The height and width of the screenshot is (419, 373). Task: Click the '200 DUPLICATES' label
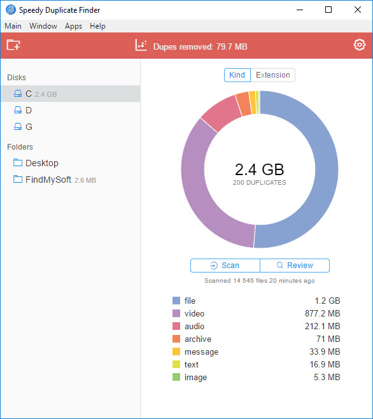260,183
